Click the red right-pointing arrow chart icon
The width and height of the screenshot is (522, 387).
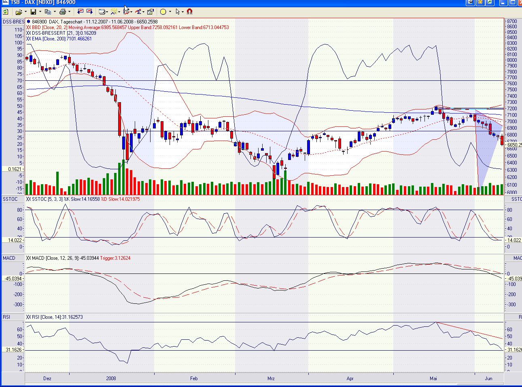(89, 12)
